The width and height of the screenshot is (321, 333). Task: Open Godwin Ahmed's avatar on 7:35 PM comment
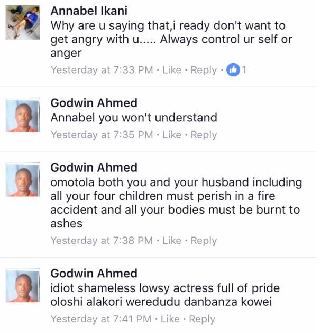pyautogui.click(x=23, y=115)
